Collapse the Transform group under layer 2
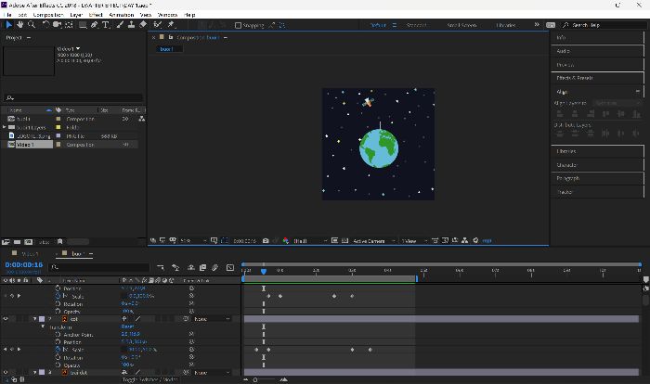650x384 pixels. 43,326
